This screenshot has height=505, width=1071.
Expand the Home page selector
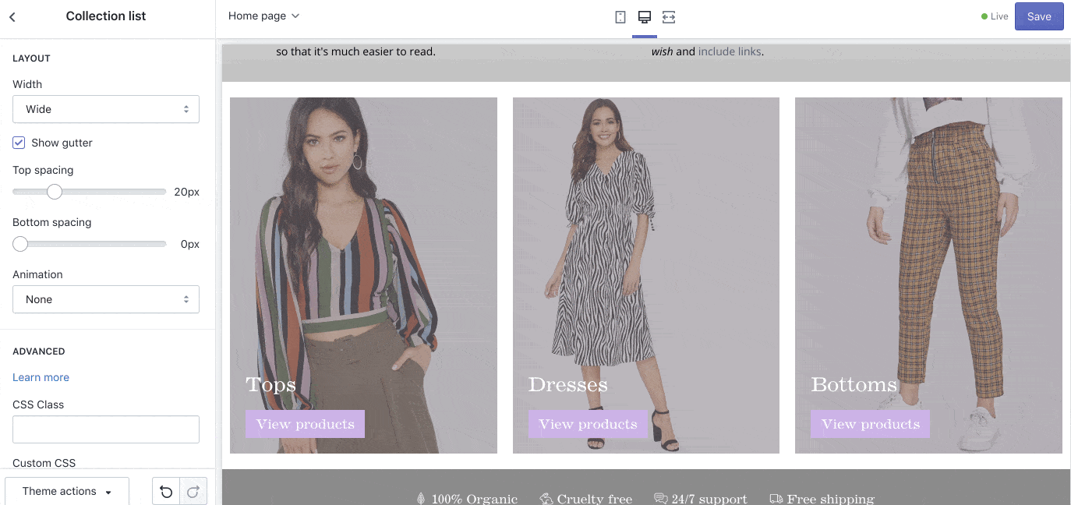tap(263, 16)
